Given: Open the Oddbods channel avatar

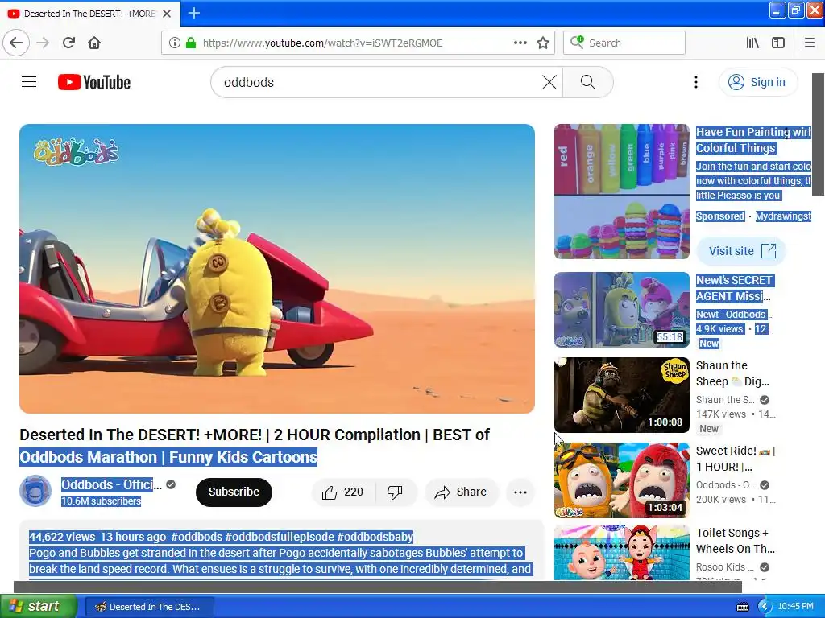Looking at the screenshot, I should tap(35, 491).
